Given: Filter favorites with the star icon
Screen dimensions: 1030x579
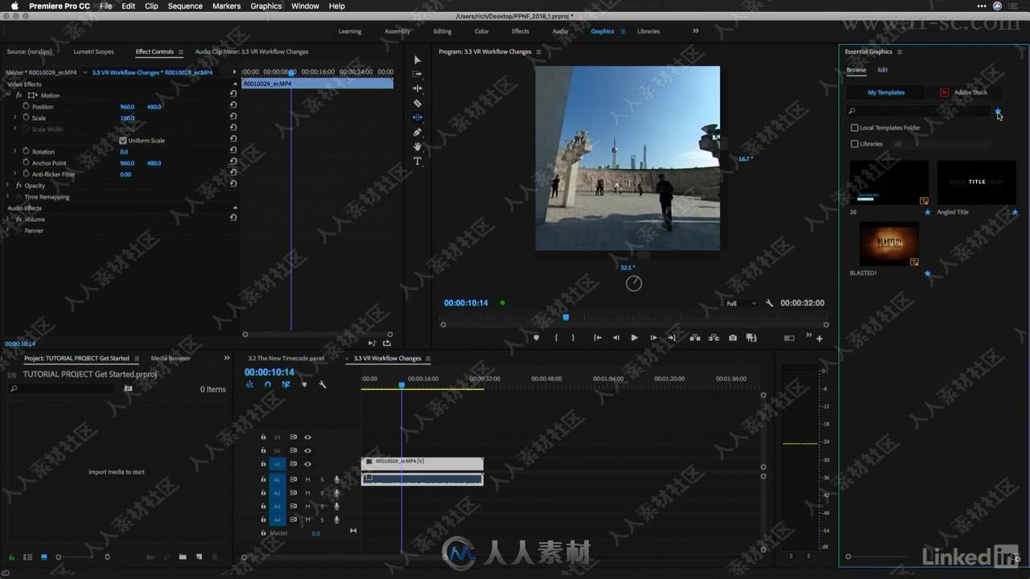Looking at the screenshot, I should [x=998, y=111].
